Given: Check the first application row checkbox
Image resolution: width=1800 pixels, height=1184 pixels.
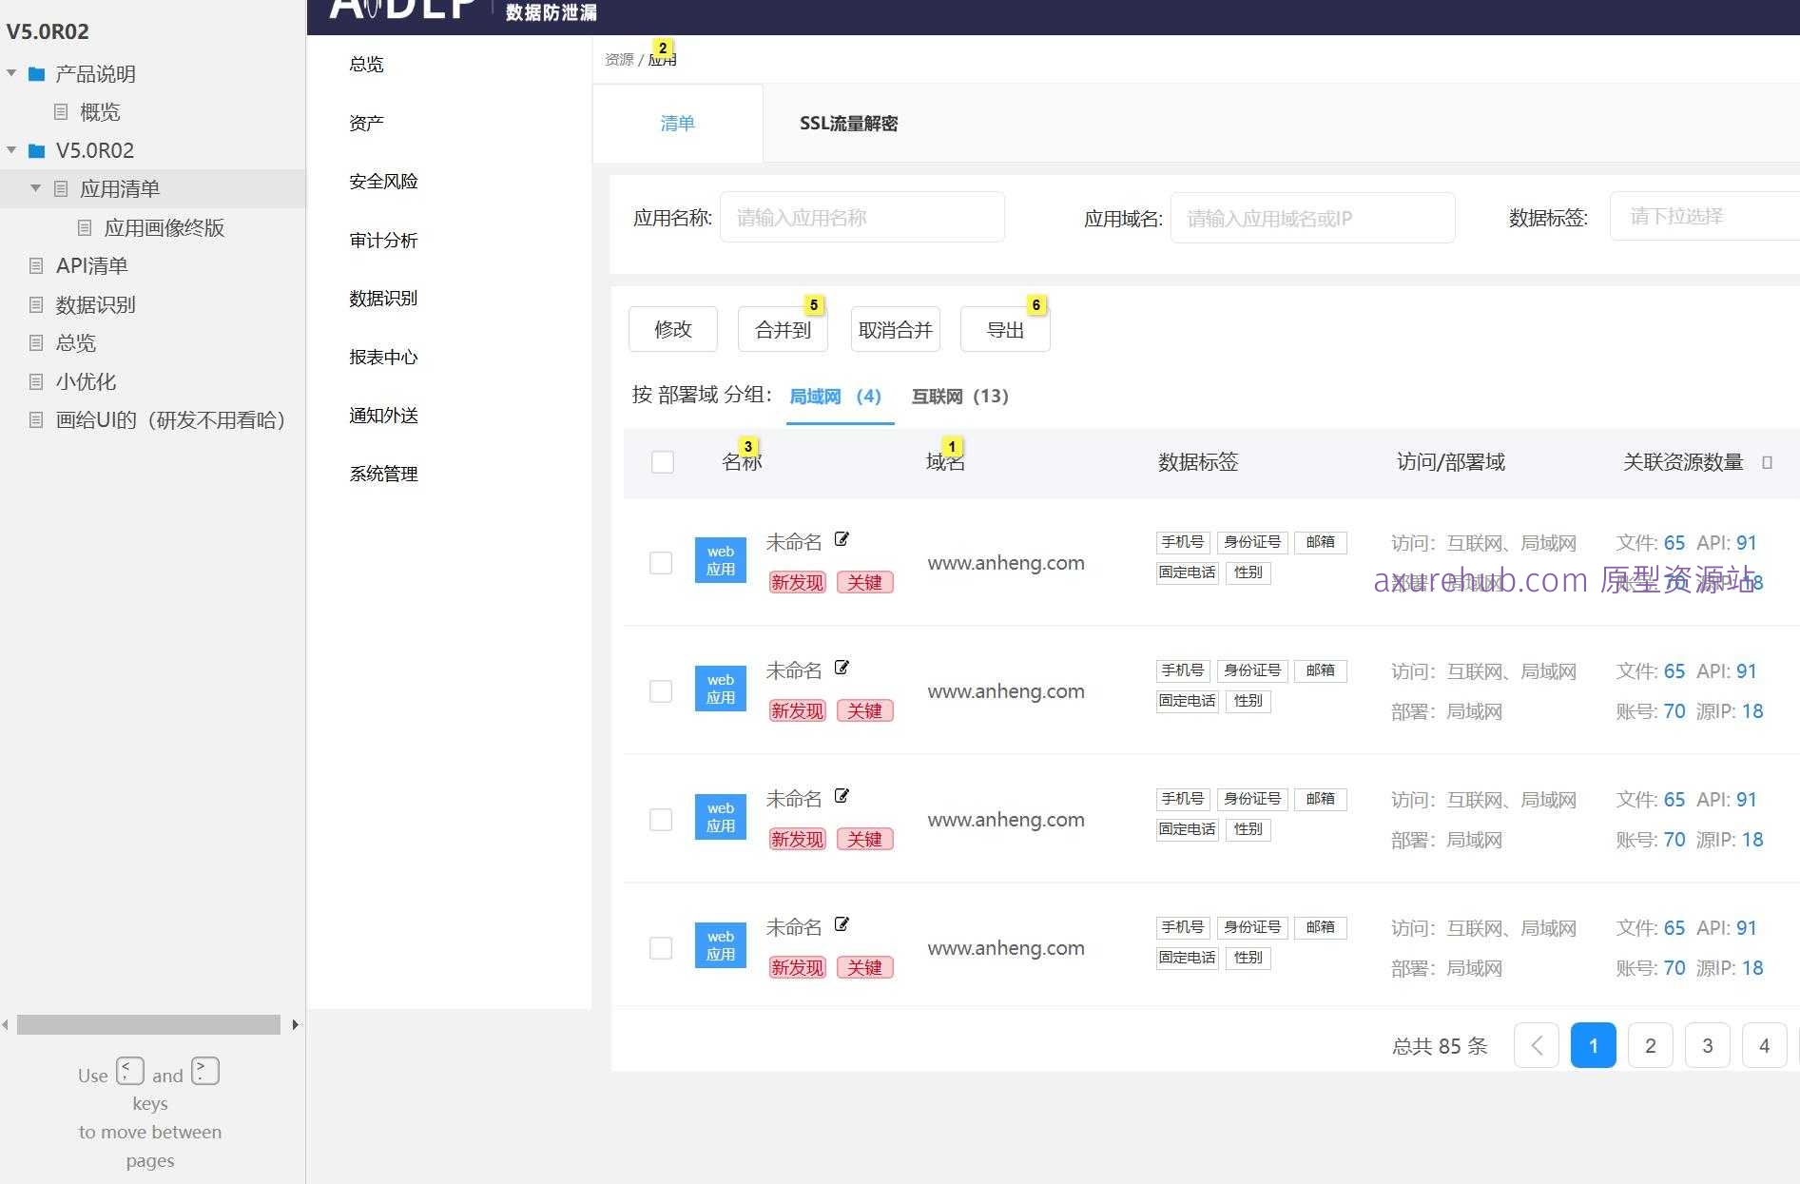Looking at the screenshot, I should pyautogui.click(x=661, y=563).
